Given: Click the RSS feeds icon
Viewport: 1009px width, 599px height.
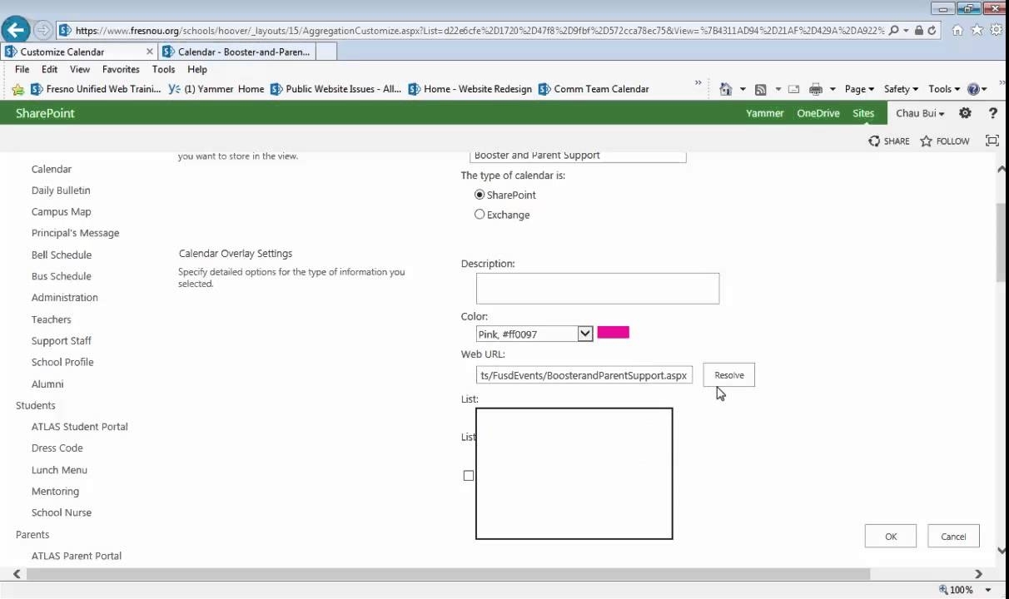Looking at the screenshot, I should [760, 89].
